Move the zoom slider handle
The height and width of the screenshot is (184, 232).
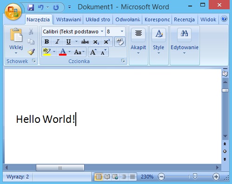point(195,176)
